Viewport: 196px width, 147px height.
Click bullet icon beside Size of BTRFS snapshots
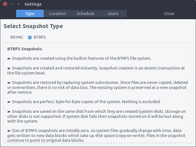(9, 131)
